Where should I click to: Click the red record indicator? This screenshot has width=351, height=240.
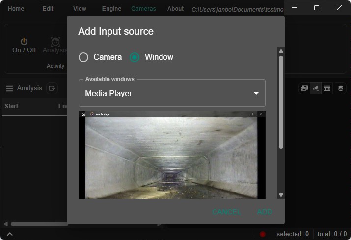click(x=263, y=234)
